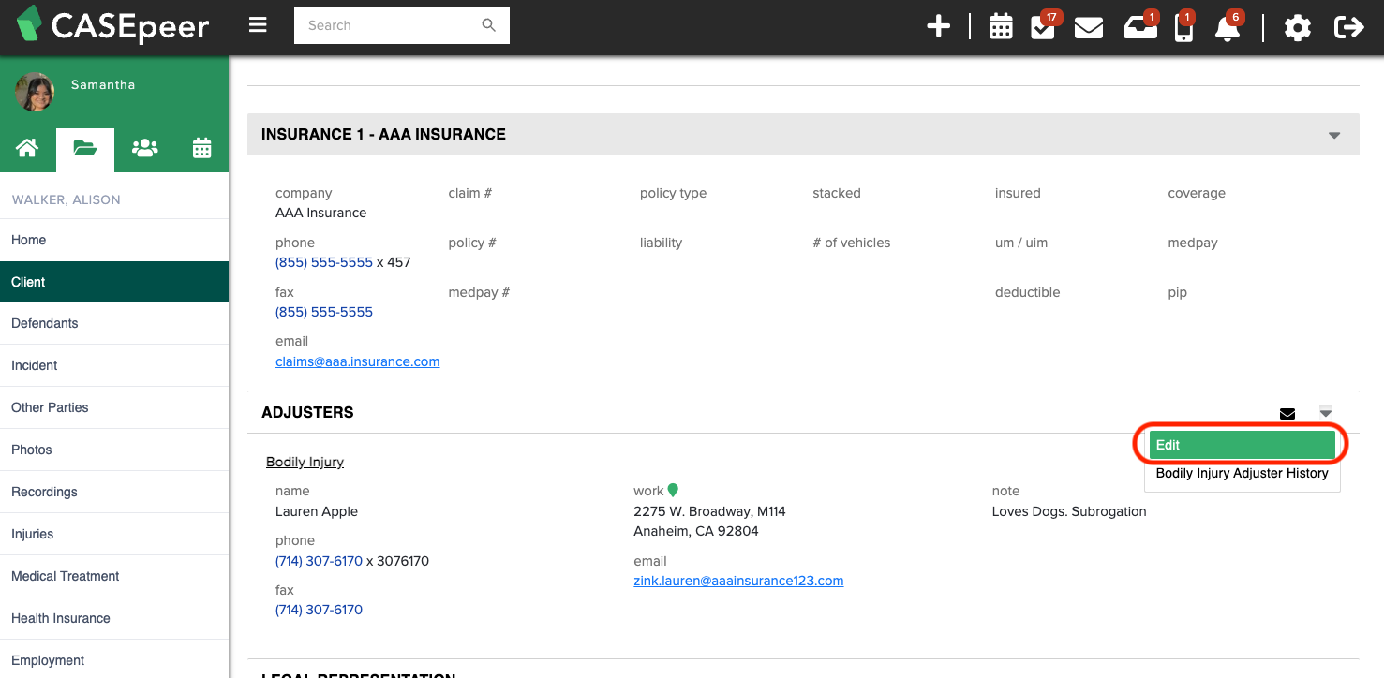Open Health Insurance in the sidebar
This screenshot has height=678, width=1384.
(114, 618)
